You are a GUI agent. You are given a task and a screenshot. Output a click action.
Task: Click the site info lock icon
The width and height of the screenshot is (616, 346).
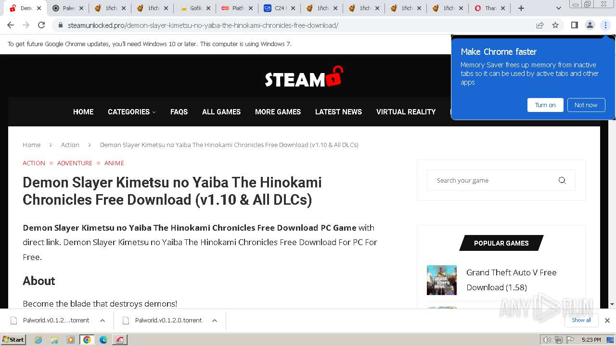[x=61, y=25]
